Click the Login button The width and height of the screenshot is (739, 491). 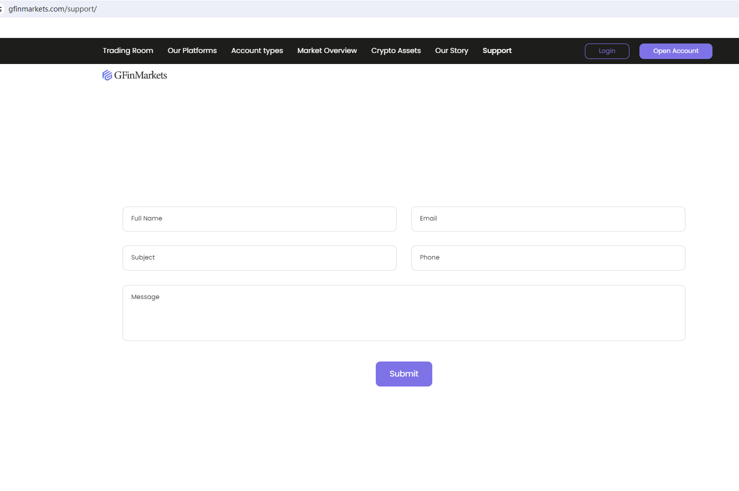pos(606,51)
